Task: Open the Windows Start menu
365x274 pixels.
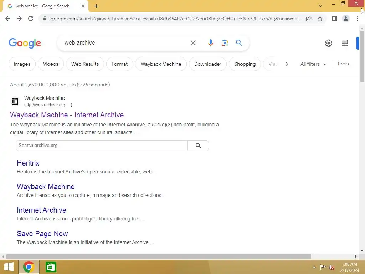Action: [9, 267]
